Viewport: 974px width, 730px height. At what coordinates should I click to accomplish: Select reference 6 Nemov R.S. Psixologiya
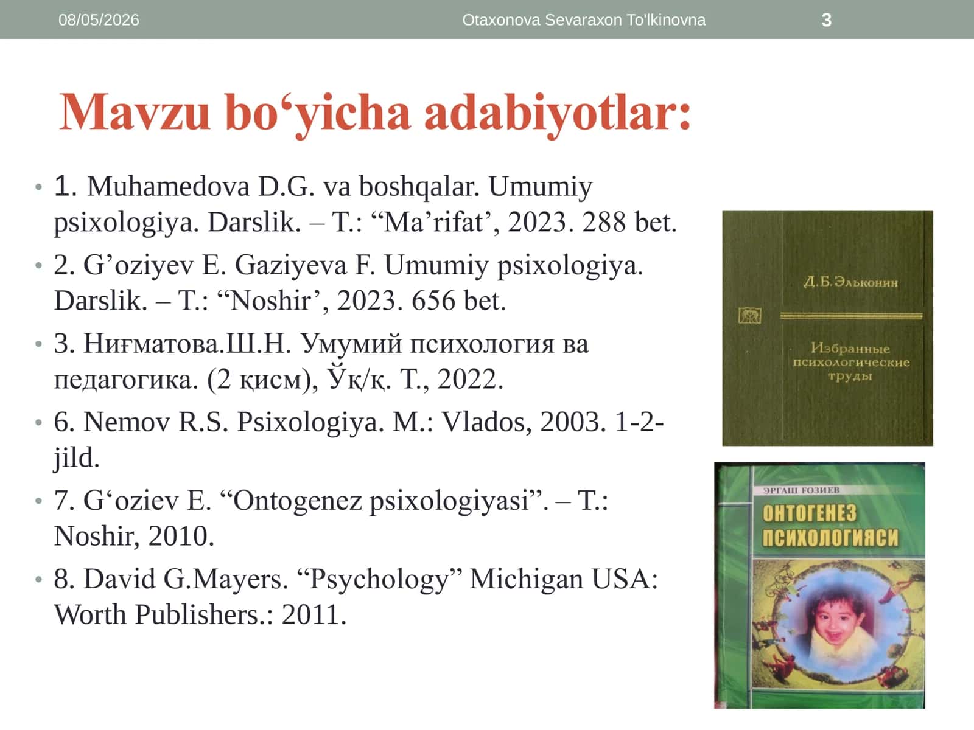pos(359,439)
